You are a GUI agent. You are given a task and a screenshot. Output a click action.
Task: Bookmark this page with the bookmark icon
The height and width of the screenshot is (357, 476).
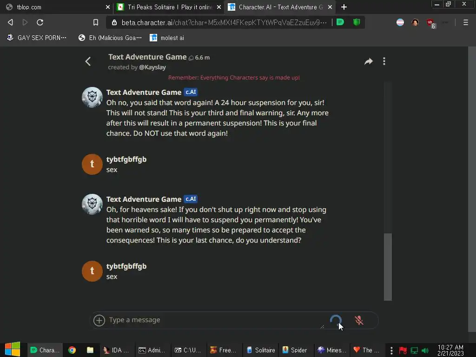pyautogui.click(x=96, y=22)
